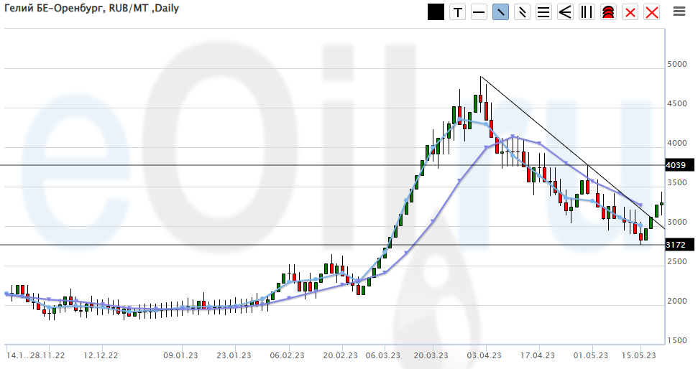Select the horizontal line drawing tool
Screen dimensions: 698x369
click(479, 12)
